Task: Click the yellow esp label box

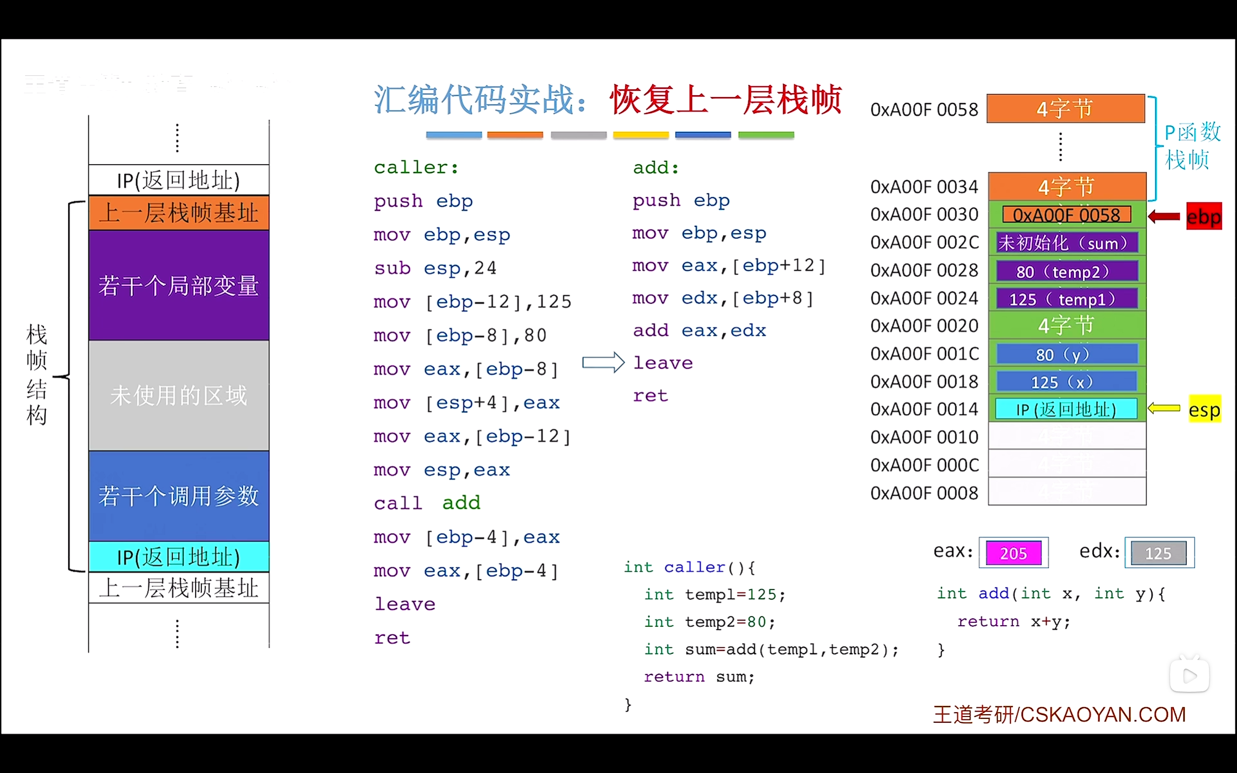Action: tap(1204, 409)
